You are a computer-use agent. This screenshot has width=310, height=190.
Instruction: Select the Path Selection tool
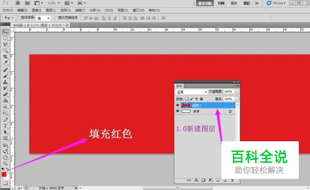tap(5, 132)
